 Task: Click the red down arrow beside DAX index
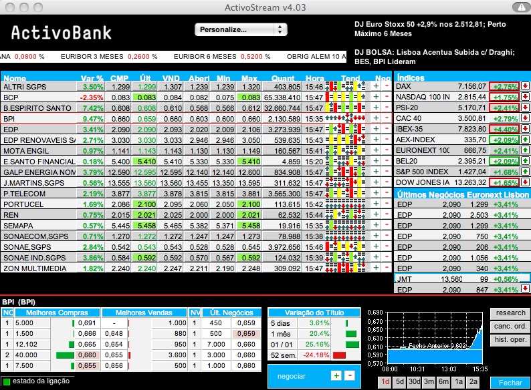click(525, 86)
